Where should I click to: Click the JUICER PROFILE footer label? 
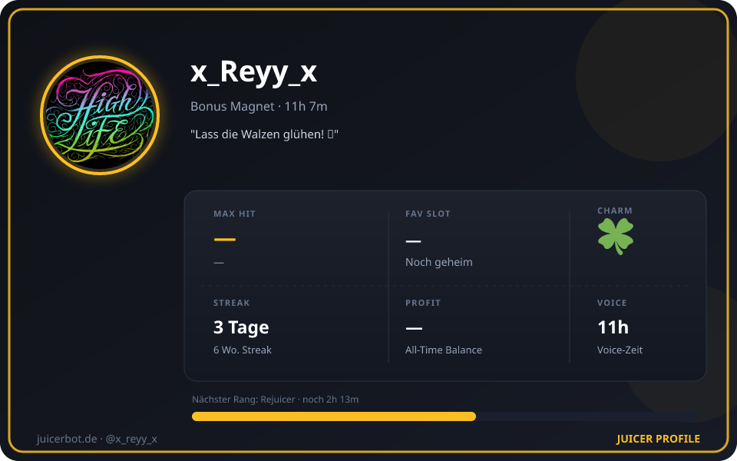coord(658,439)
